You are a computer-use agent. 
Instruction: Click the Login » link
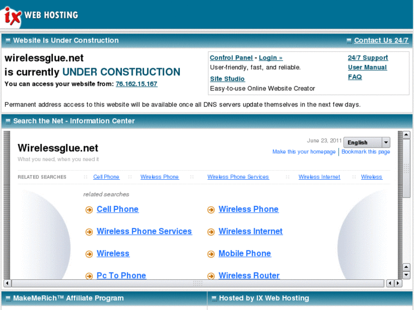tap(270, 58)
